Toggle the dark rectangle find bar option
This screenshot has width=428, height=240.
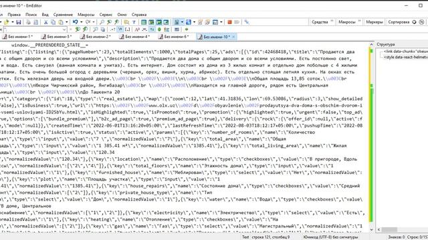click(x=177, y=29)
